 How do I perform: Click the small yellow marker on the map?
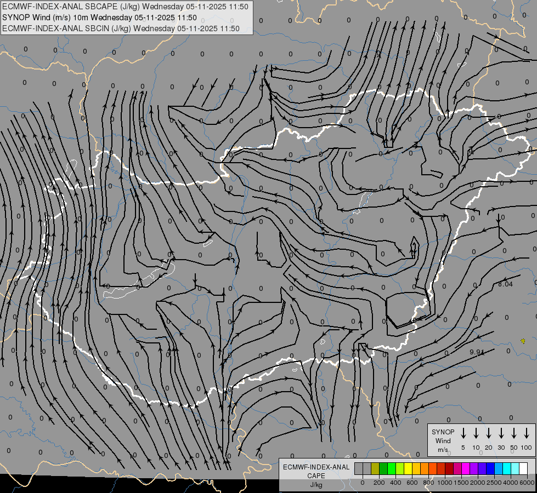pos(523,341)
